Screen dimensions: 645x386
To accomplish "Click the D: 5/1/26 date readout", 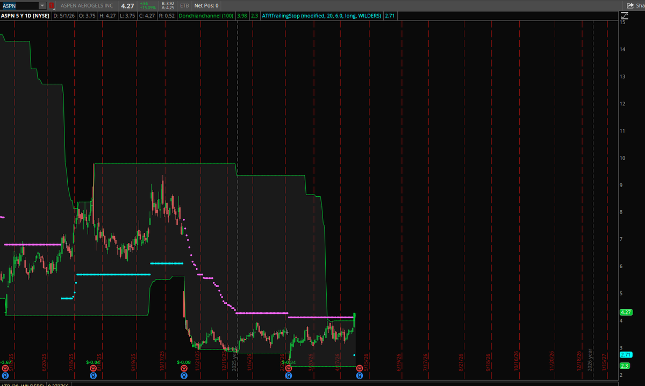I will [64, 16].
